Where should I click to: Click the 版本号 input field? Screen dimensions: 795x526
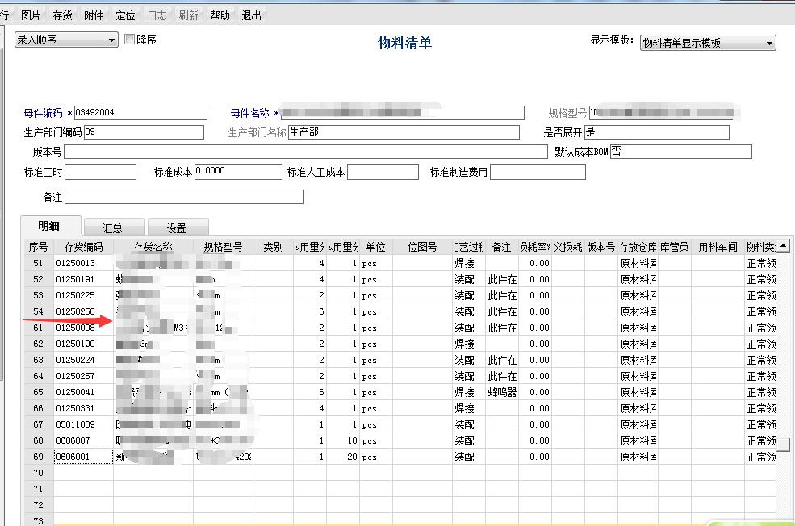pos(306,152)
